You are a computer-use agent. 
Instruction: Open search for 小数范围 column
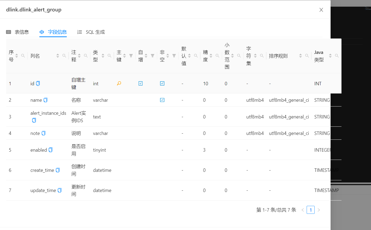[x=239, y=56]
